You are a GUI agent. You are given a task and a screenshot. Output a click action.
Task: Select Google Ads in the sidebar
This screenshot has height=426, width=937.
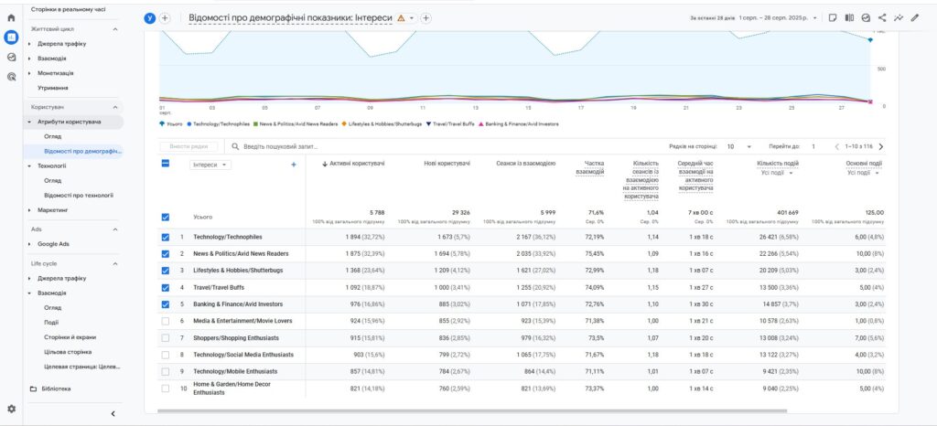53,244
